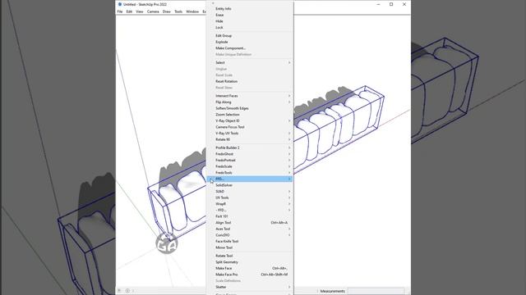This screenshot has height=295, width=526.
Task: Open the Skatter submenu
Action: pyautogui.click(x=250, y=287)
